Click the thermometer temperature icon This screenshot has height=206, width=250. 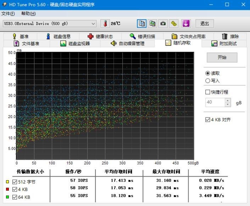click(105, 23)
